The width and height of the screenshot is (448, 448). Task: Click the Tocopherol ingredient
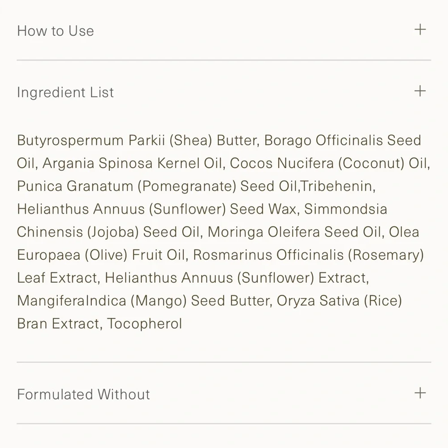(144, 323)
